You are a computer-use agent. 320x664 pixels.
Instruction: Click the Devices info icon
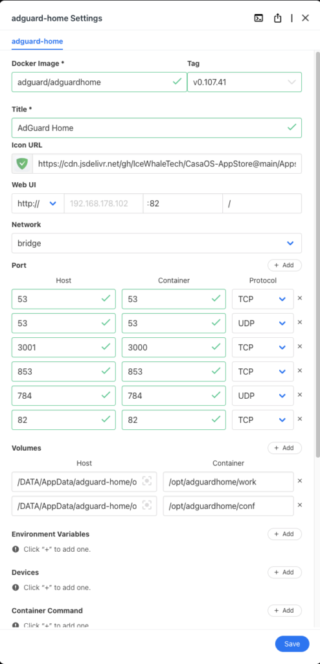16,587
